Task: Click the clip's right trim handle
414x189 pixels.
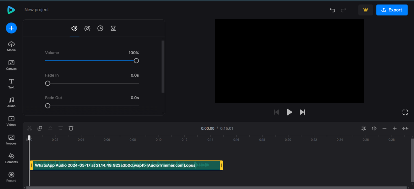Action: tap(221, 165)
